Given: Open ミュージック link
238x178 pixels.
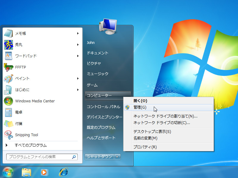Looking at the screenshot, I should [x=98, y=74].
